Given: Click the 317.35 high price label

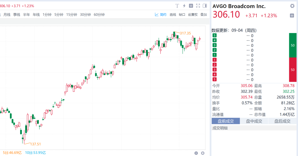Looking at the screenshot, I should click(185, 33).
